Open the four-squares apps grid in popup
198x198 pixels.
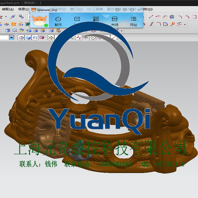pos(96,19)
